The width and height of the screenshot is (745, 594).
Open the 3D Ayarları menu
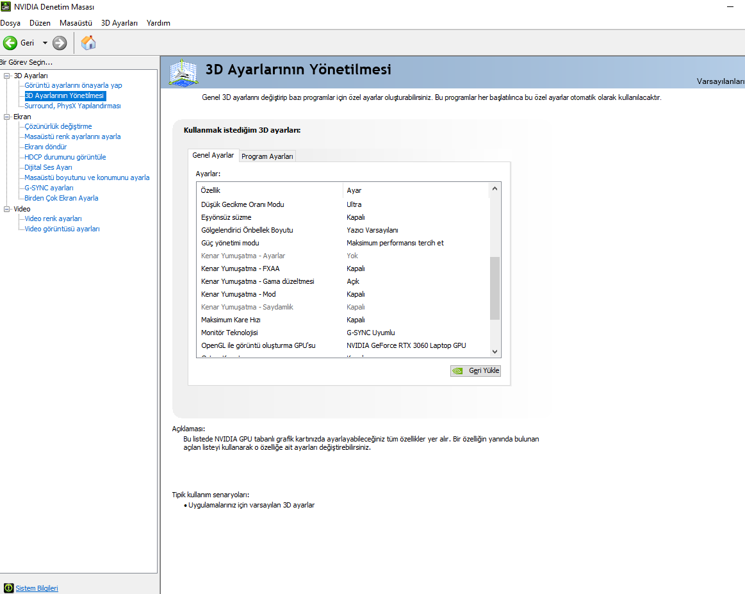(119, 23)
